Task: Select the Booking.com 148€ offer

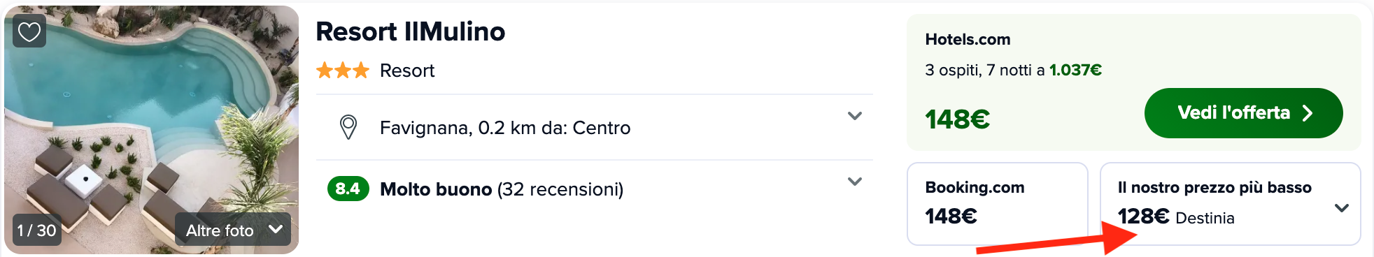Action: tap(997, 204)
